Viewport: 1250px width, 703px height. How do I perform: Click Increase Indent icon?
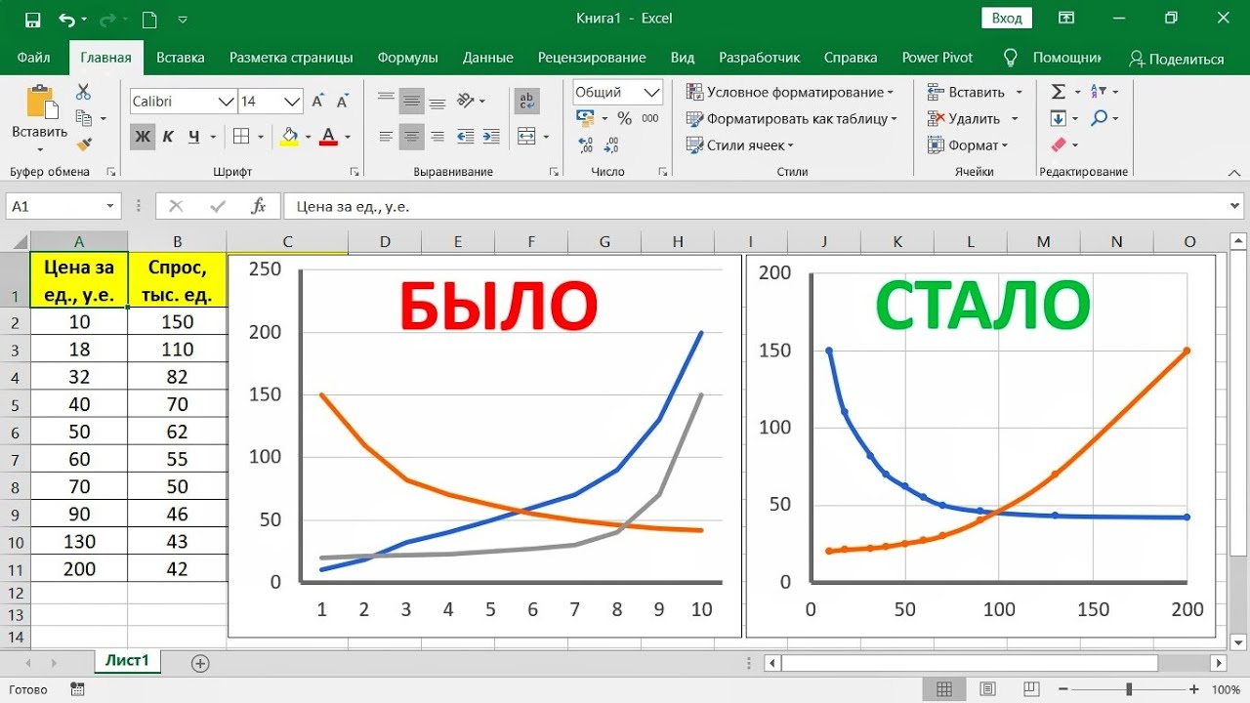491,136
